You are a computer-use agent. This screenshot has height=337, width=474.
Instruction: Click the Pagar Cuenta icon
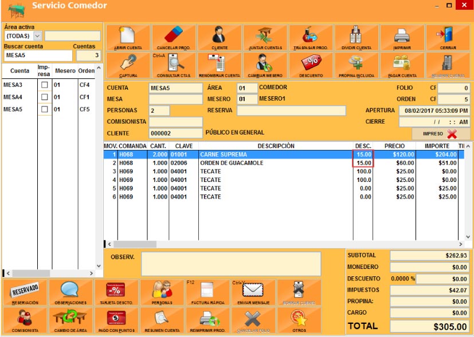click(402, 65)
